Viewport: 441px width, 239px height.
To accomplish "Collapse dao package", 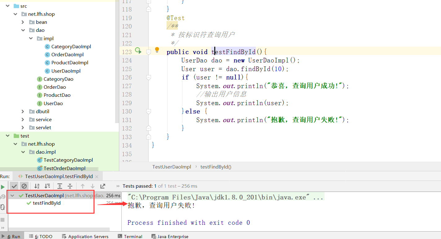I will point(23,30).
